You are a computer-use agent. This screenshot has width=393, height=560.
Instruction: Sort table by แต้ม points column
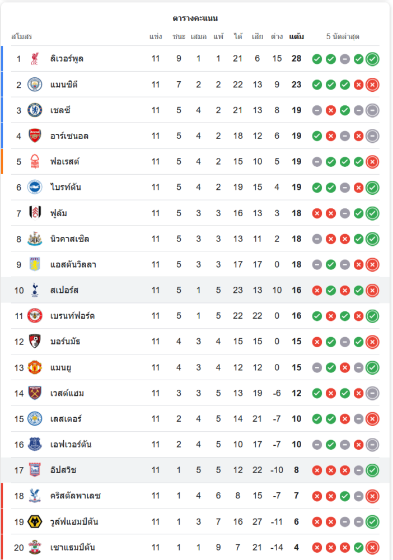(297, 37)
